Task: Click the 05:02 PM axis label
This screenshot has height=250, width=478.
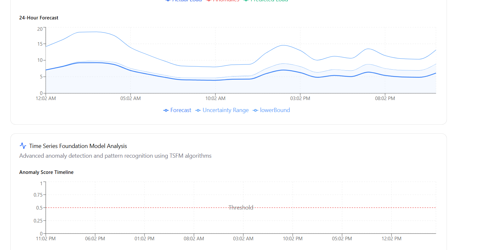Action: click(342, 239)
